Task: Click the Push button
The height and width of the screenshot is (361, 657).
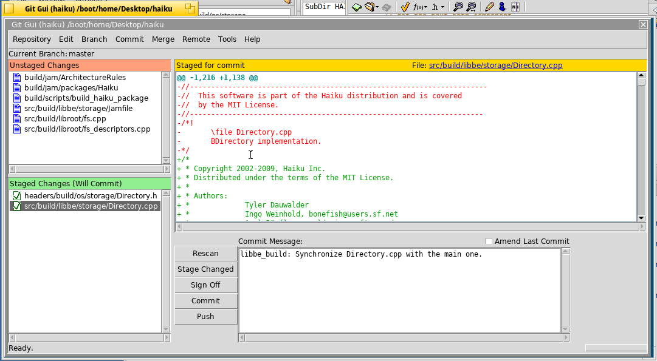Action: click(206, 317)
